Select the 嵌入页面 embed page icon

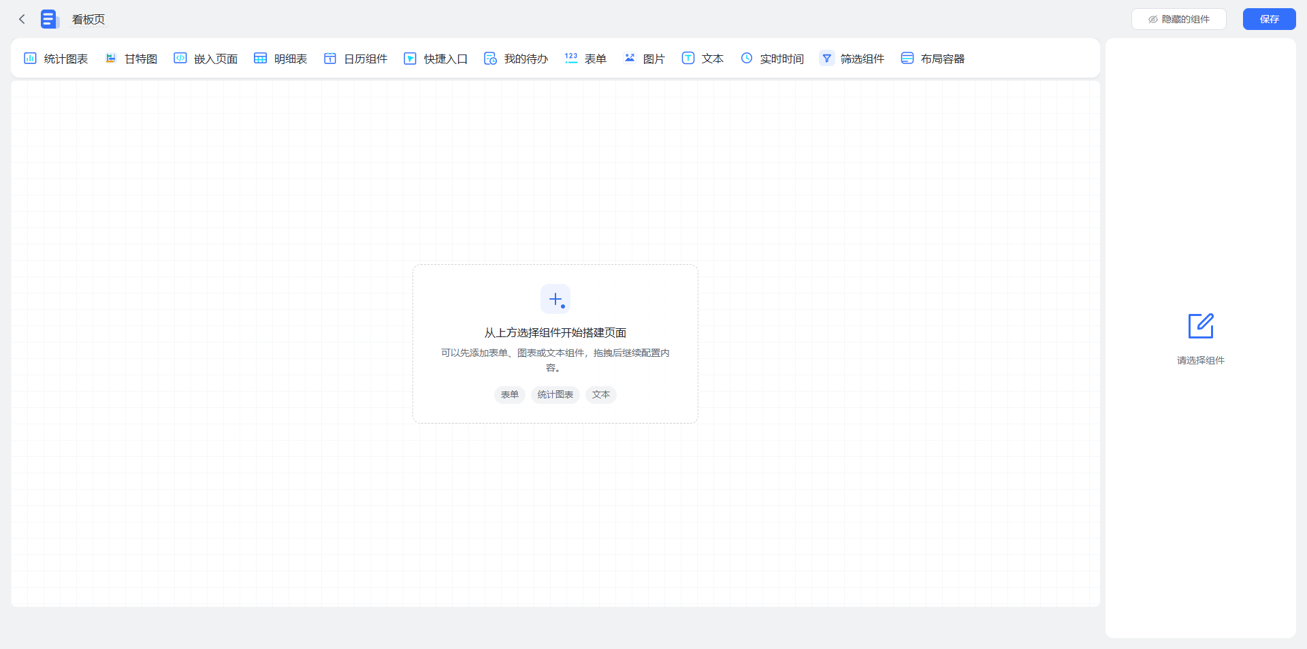point(180,59)
